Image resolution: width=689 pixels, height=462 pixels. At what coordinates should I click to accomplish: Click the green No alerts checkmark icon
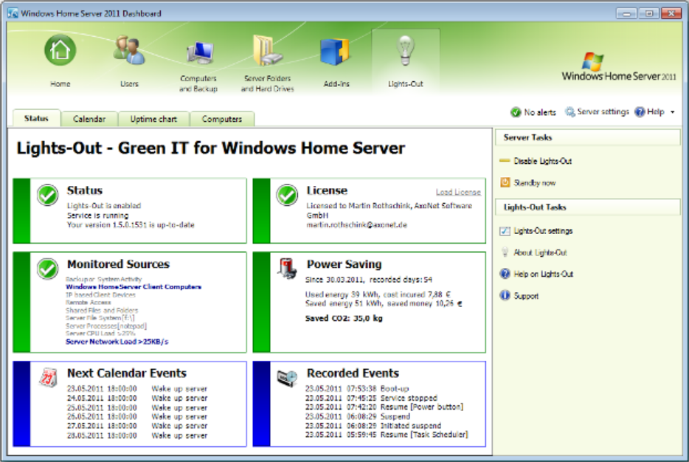[x=516, y=112]
